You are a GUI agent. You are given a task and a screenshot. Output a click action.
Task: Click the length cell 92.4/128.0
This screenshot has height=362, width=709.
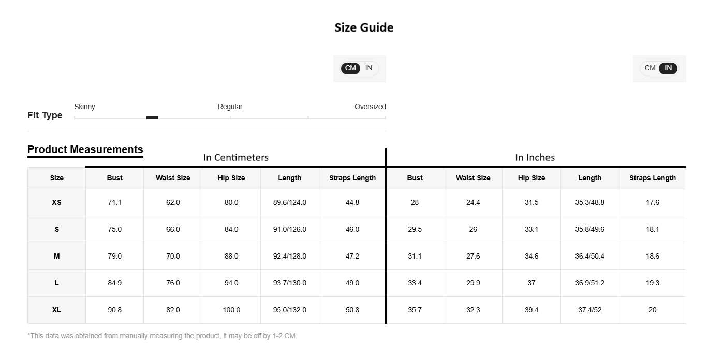point(290,256)
